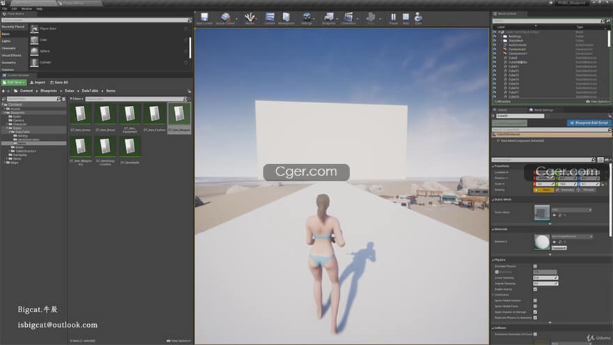Select the Cube placement icon
The height and width of the screenshot is (345, 613).
coord(34,40)
